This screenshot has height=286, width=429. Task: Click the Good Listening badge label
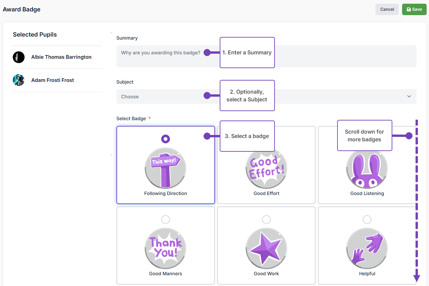[x=367, y=193]
